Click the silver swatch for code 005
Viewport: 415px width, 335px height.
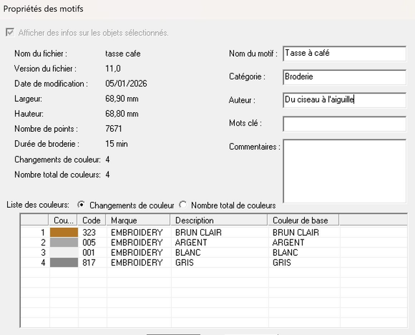coord(64,242)
